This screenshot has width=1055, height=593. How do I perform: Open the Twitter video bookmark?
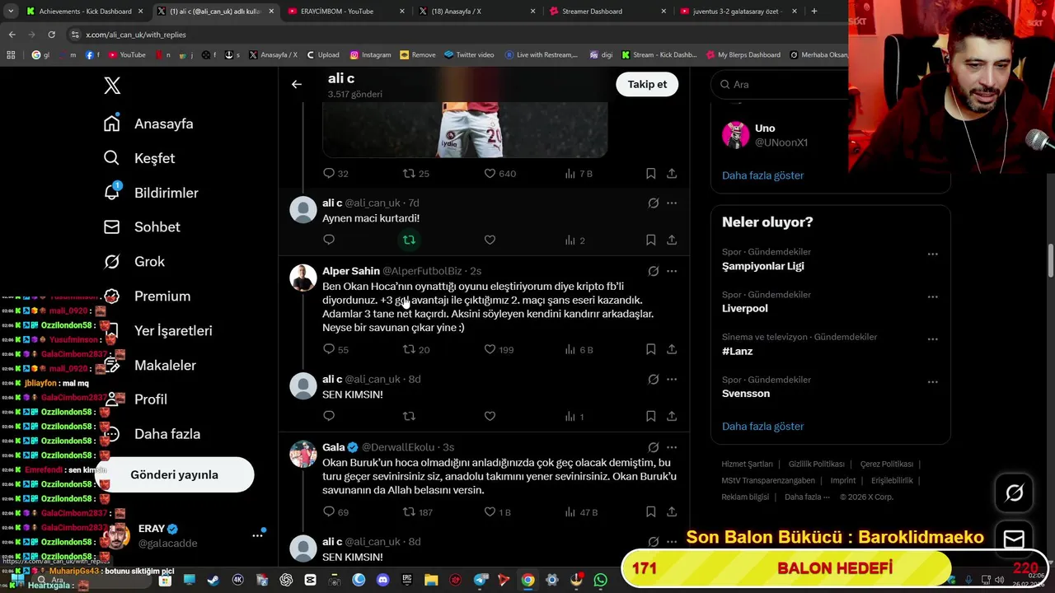(x=469, y=55)
